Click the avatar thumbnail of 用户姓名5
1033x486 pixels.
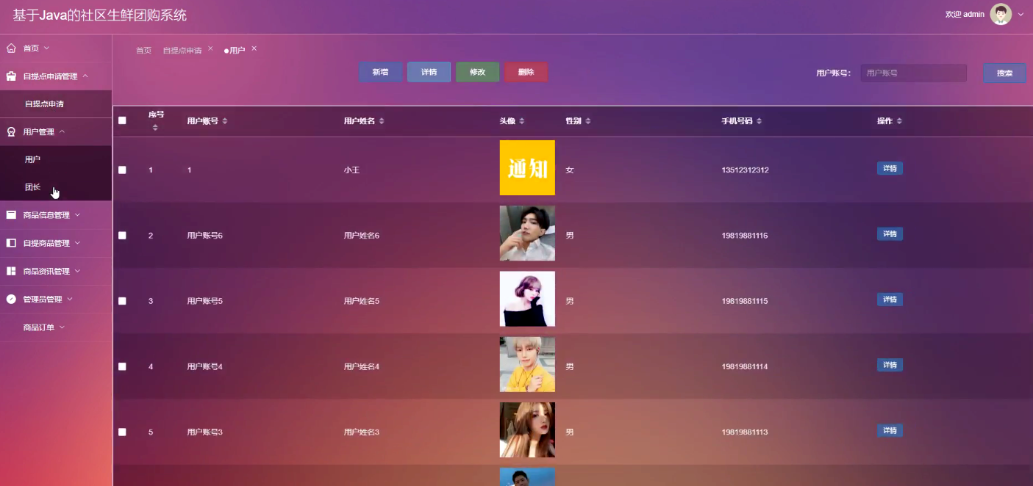pyautogui.click(x=527, y=299)
